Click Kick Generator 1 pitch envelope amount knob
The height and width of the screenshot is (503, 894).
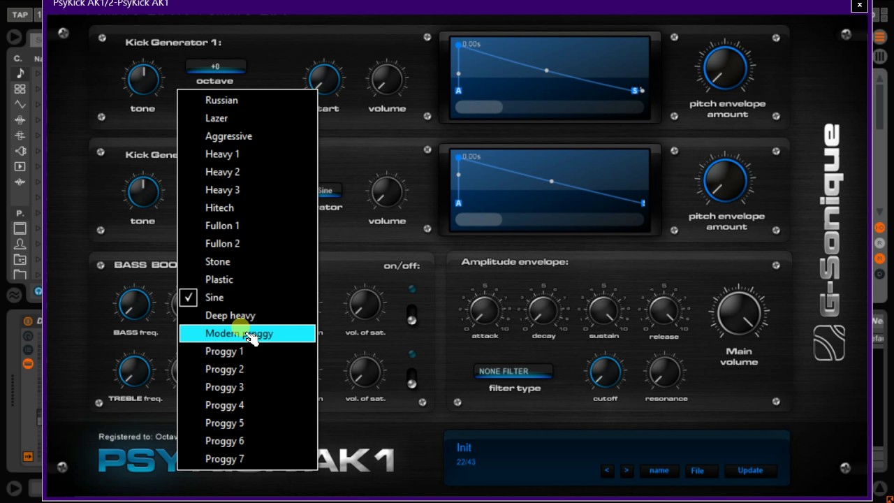[x=726, y=68]
